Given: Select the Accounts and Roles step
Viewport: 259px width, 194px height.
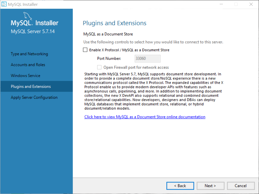Looking at the screenshot, I should pyautogui.click(x=28, y=65).
